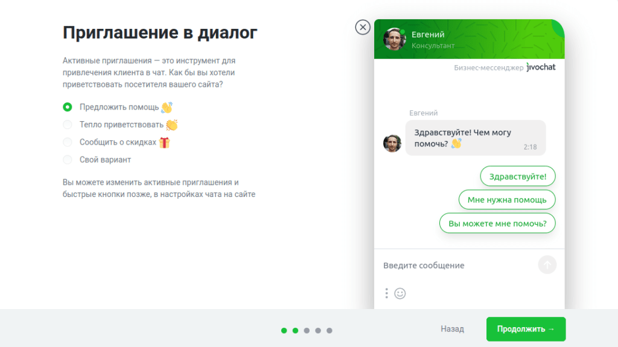Go to last step progress dot
The height and width of the screenshot is (347, 618).
[x=330, y=331]
